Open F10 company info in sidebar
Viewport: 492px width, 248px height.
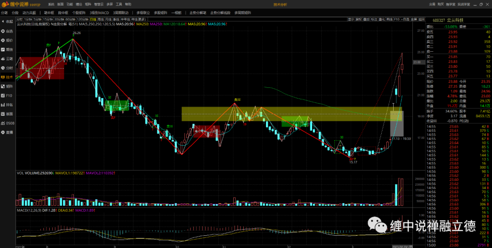[7, 95]
